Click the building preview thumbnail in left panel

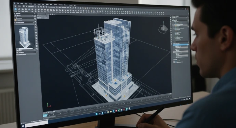coord(25,37)
